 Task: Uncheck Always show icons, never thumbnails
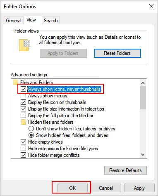pyautogui.click(x=23, y=89)
